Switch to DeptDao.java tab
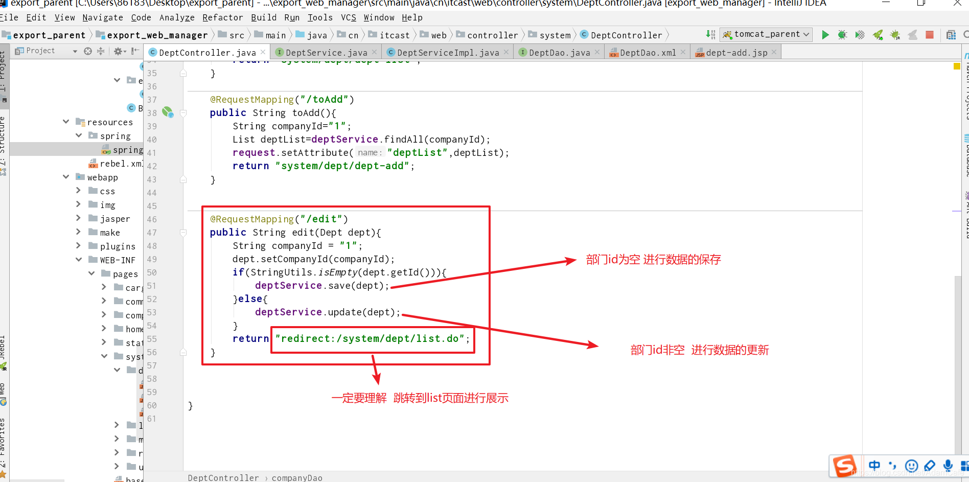 [x=559, y=53]
